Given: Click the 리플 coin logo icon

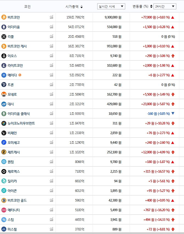Looking at the screenshot, I should click(x=4, y=37).
